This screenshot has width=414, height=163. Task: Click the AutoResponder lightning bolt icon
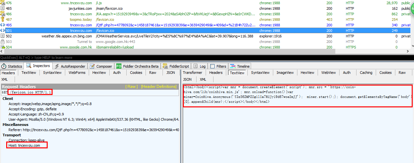57,66
